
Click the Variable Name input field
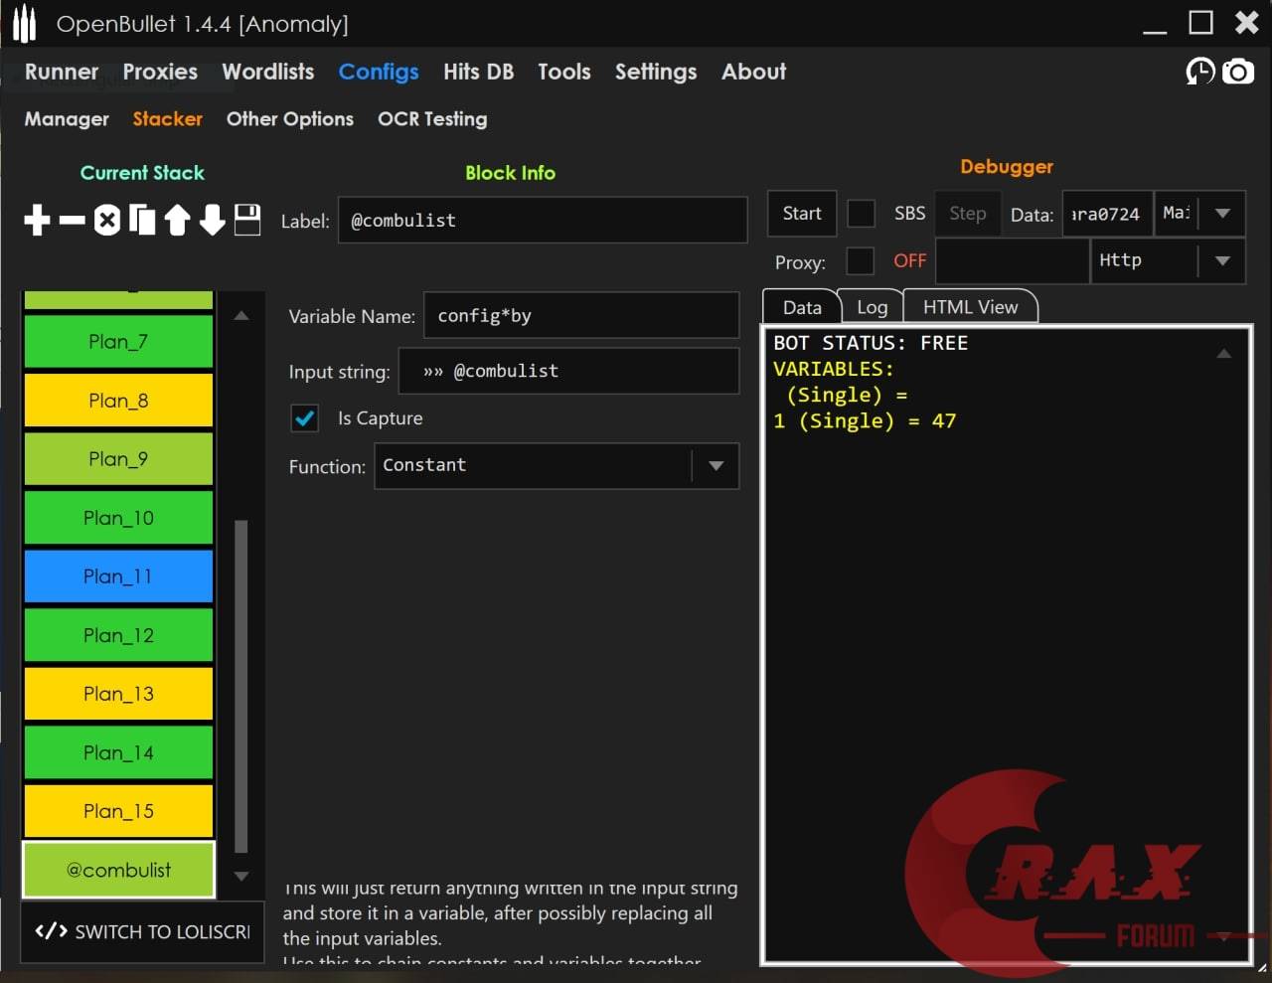[581, 315]
